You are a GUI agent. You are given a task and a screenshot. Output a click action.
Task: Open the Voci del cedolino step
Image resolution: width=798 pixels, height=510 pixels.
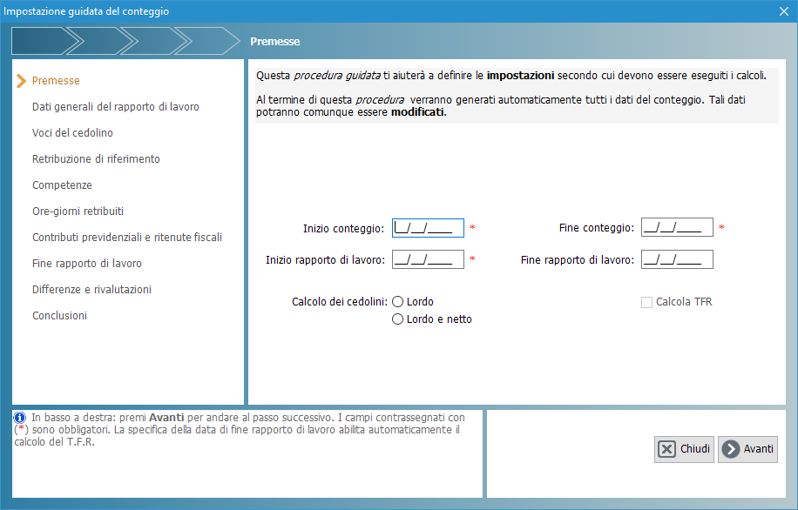pyautogui.click(x=73, y=132)
